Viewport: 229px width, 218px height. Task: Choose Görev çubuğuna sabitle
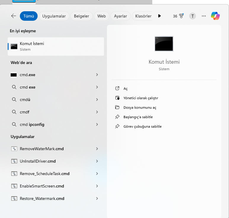click(x=142, y=126)
